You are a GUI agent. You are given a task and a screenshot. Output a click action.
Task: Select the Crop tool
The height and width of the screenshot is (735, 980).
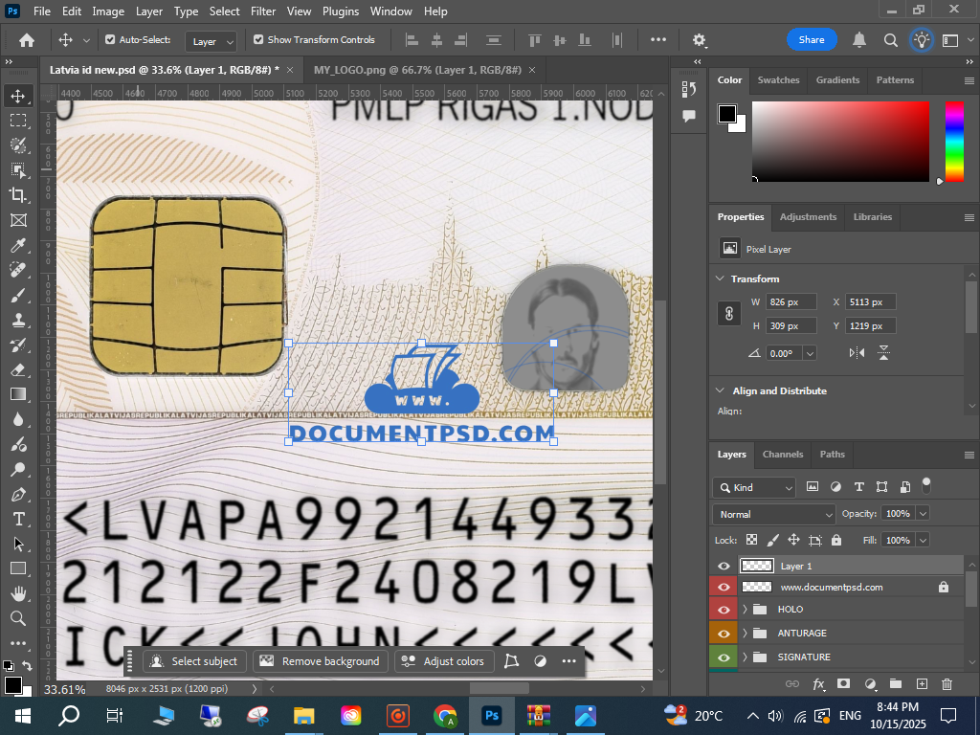click(18, 194)
